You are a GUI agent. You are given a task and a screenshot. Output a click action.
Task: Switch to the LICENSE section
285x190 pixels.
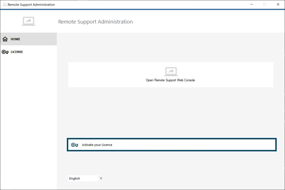(17, 52)
